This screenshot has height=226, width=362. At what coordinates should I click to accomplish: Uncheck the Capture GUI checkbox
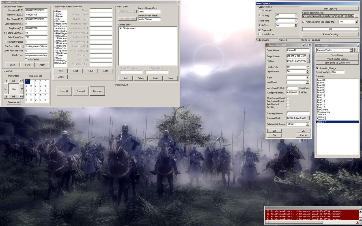(x=260, y=30)
